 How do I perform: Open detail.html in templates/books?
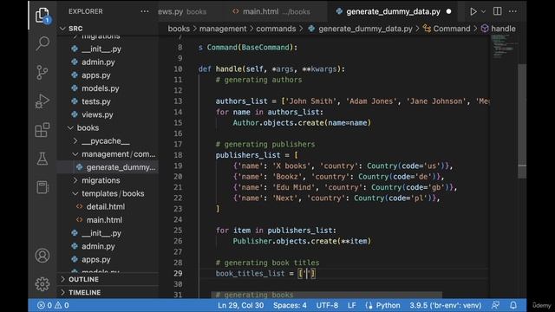pos(108,206)
